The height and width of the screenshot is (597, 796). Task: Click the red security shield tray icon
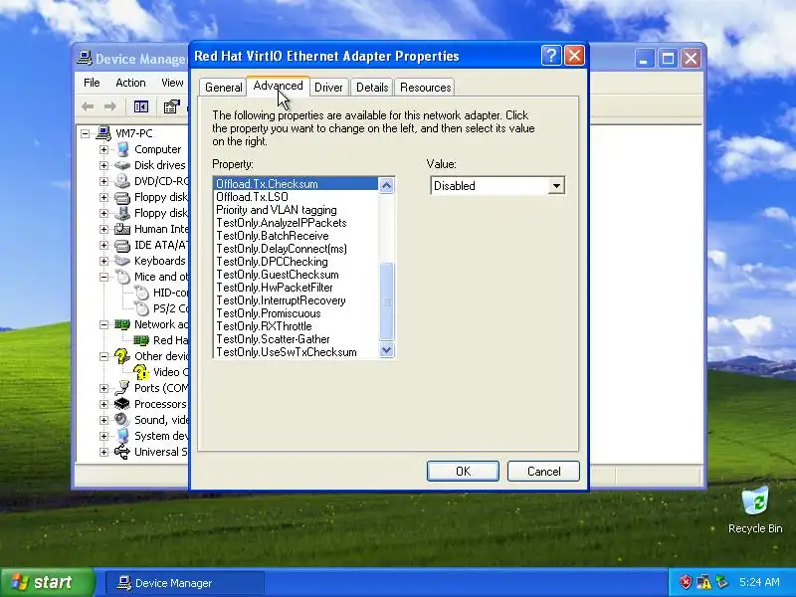coord(686,582)
